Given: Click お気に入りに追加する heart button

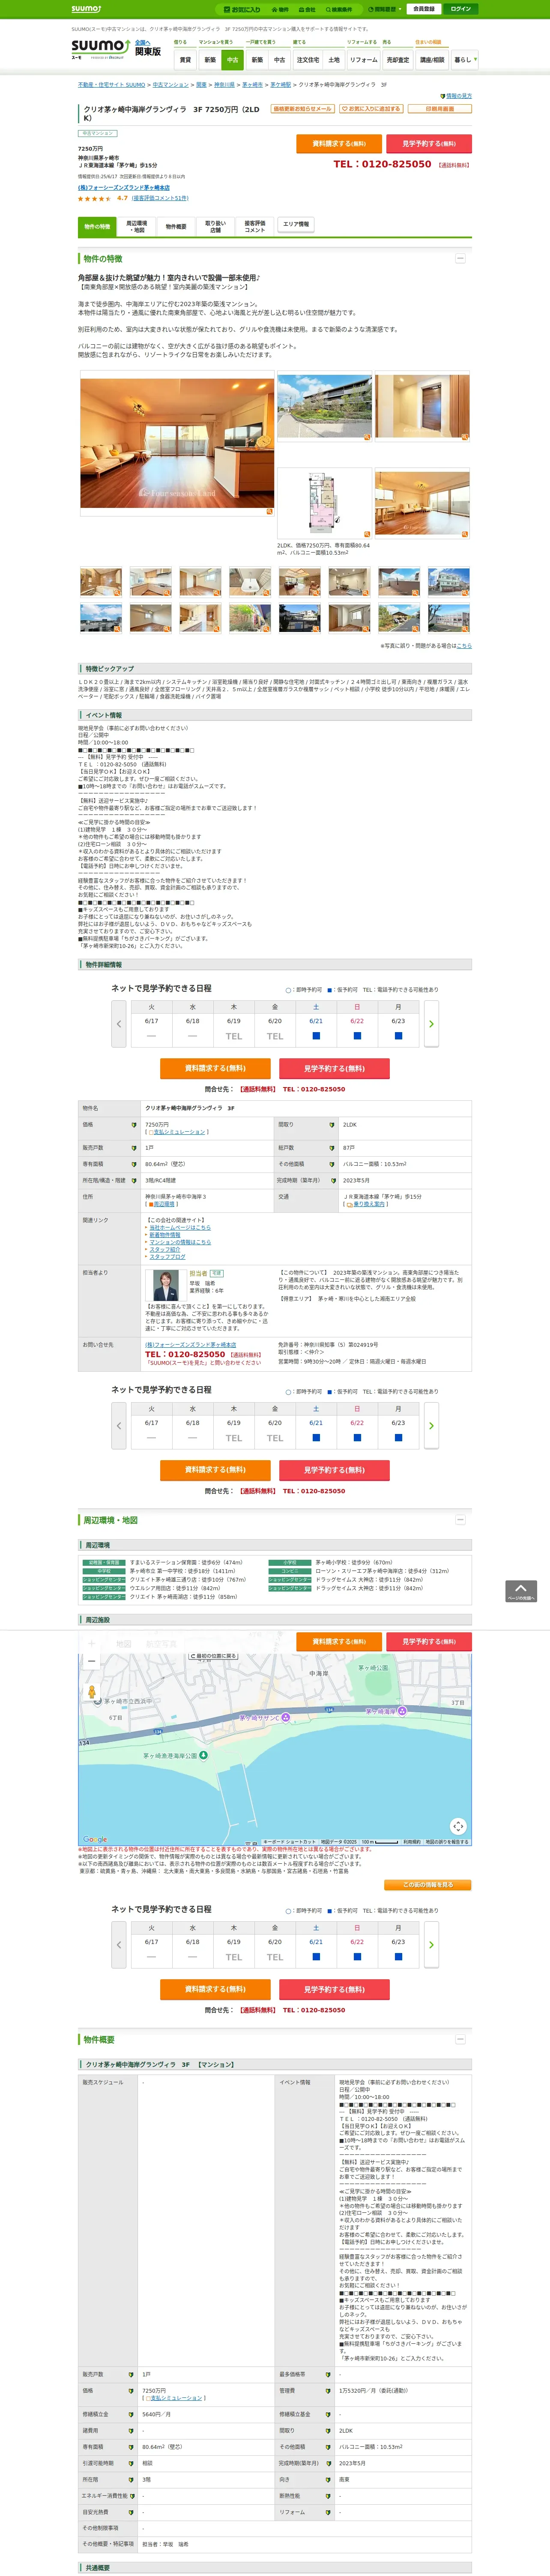Looking at the screenshot, I should tap(371, 109).
